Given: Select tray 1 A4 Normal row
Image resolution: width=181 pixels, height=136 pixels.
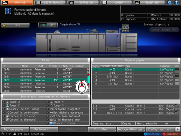Looking at the screenshot, I should tap(135, 69).
